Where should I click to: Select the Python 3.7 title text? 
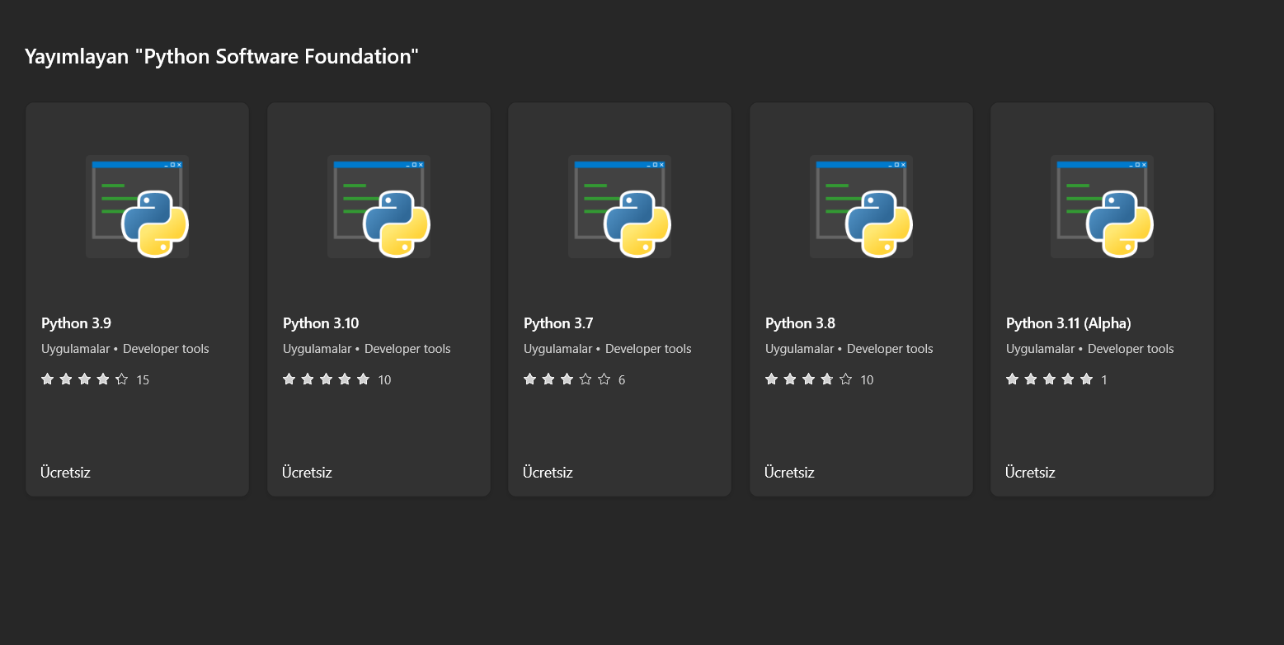coord(558,323)
